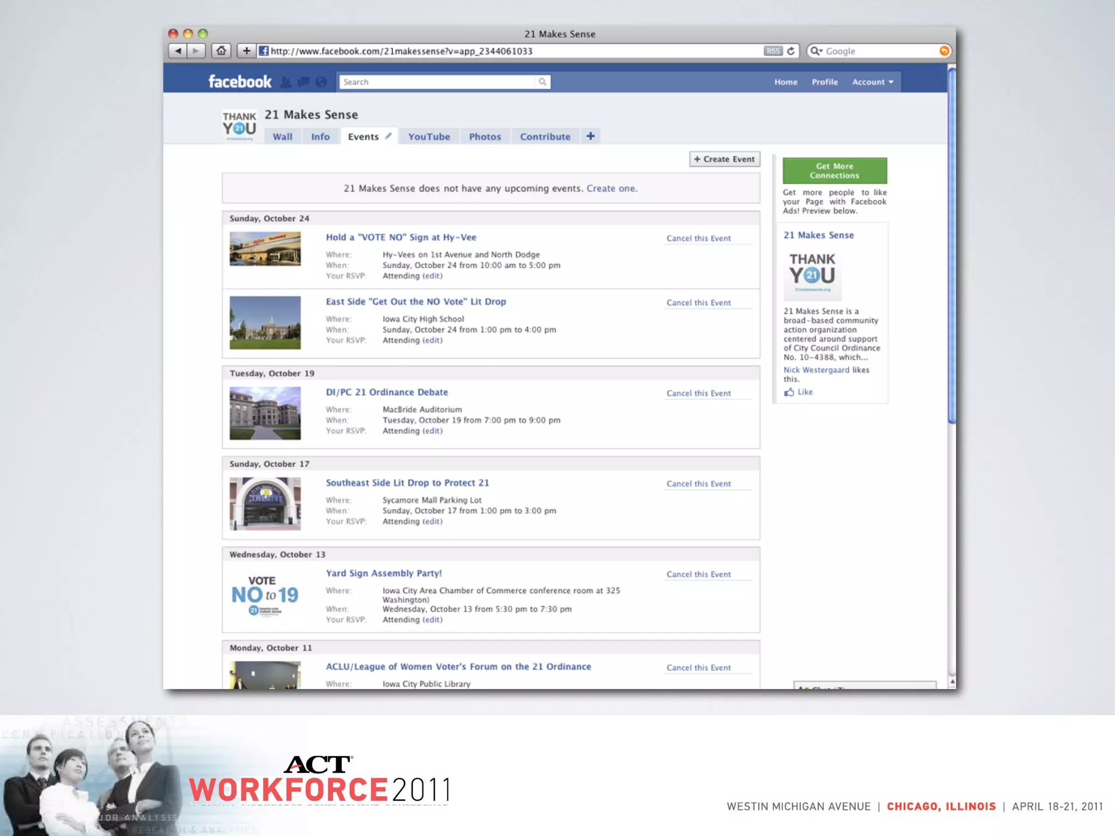This screenshot has height=836, width=1115.
Task: Click the pencil edit icon on Events tab
Action: (x=388, y=136)
